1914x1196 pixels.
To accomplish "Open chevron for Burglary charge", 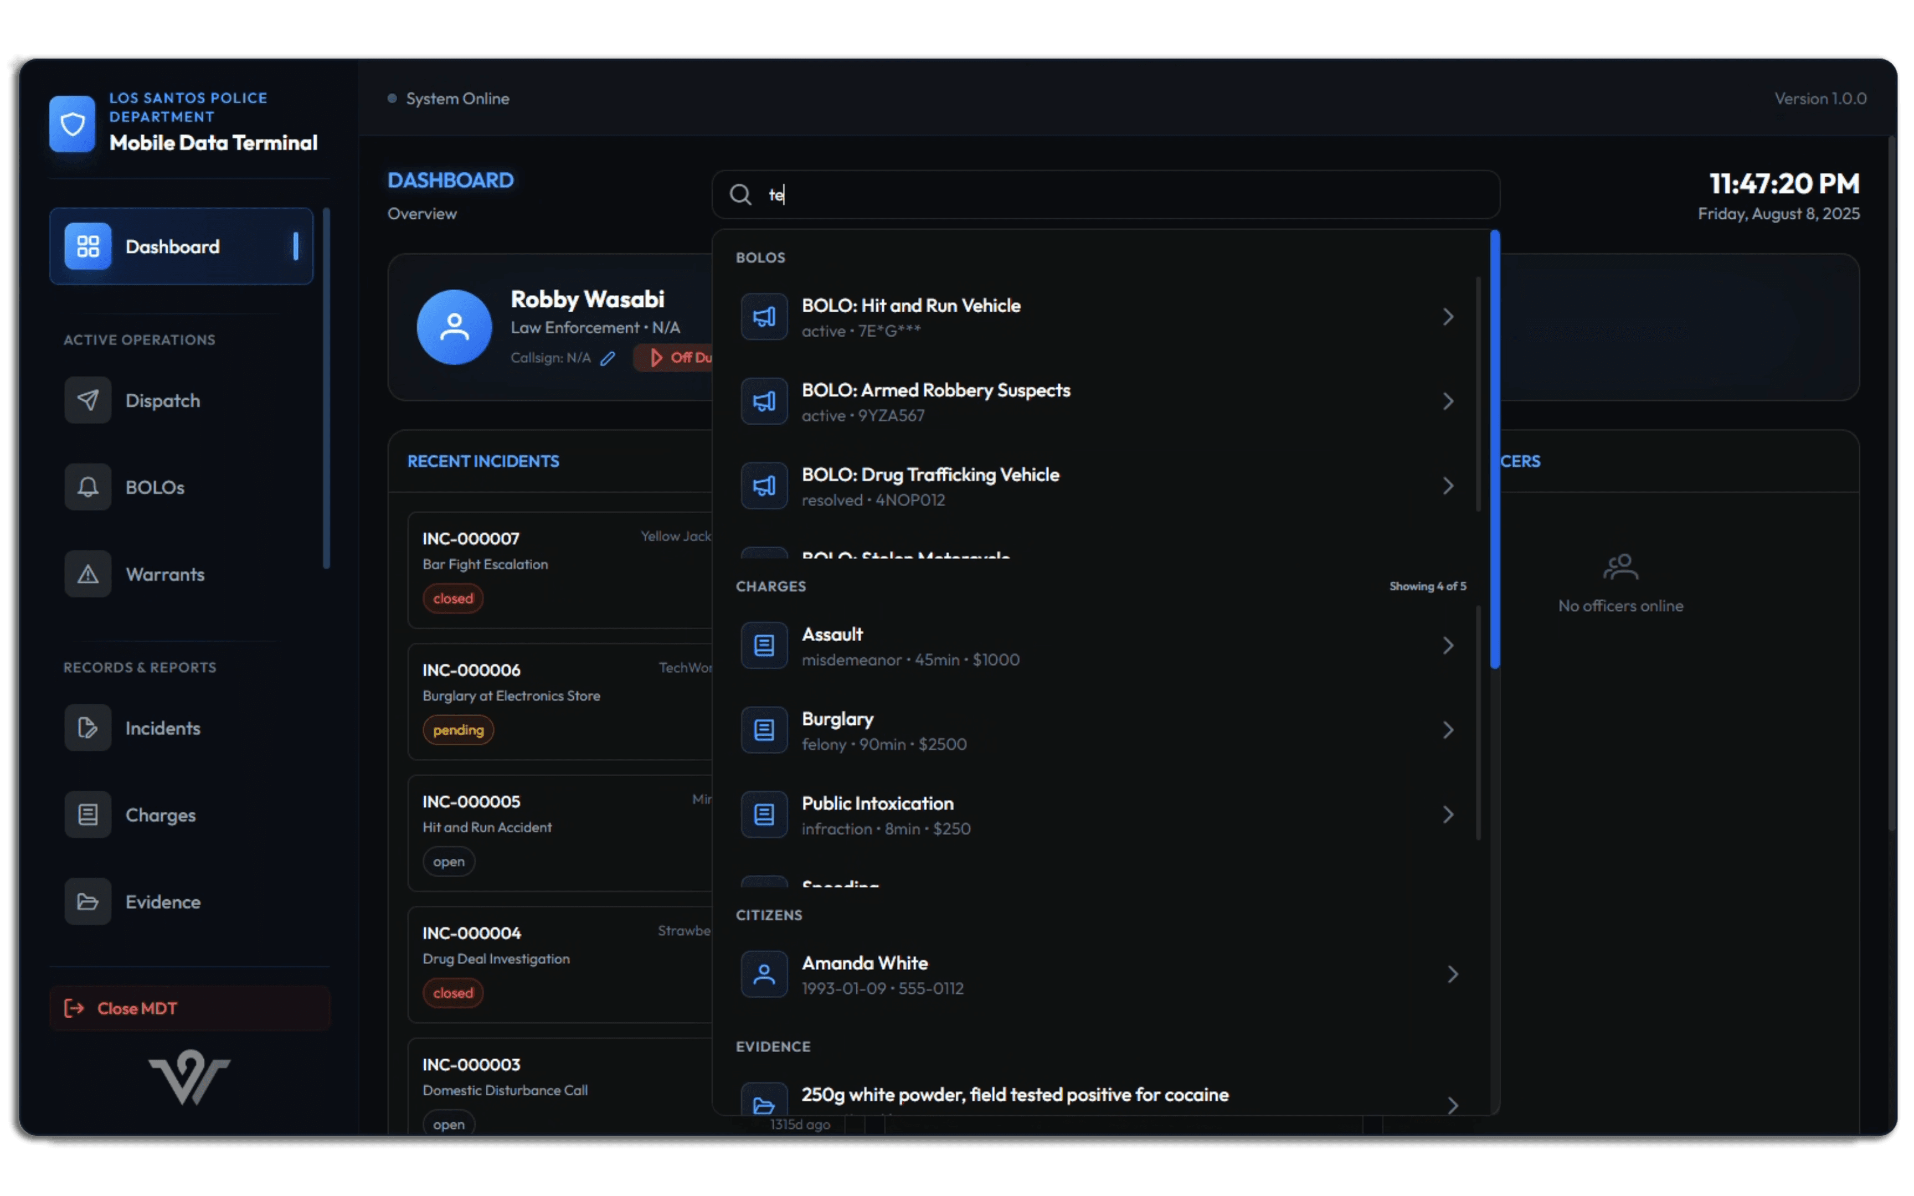I will (1448, 731).
